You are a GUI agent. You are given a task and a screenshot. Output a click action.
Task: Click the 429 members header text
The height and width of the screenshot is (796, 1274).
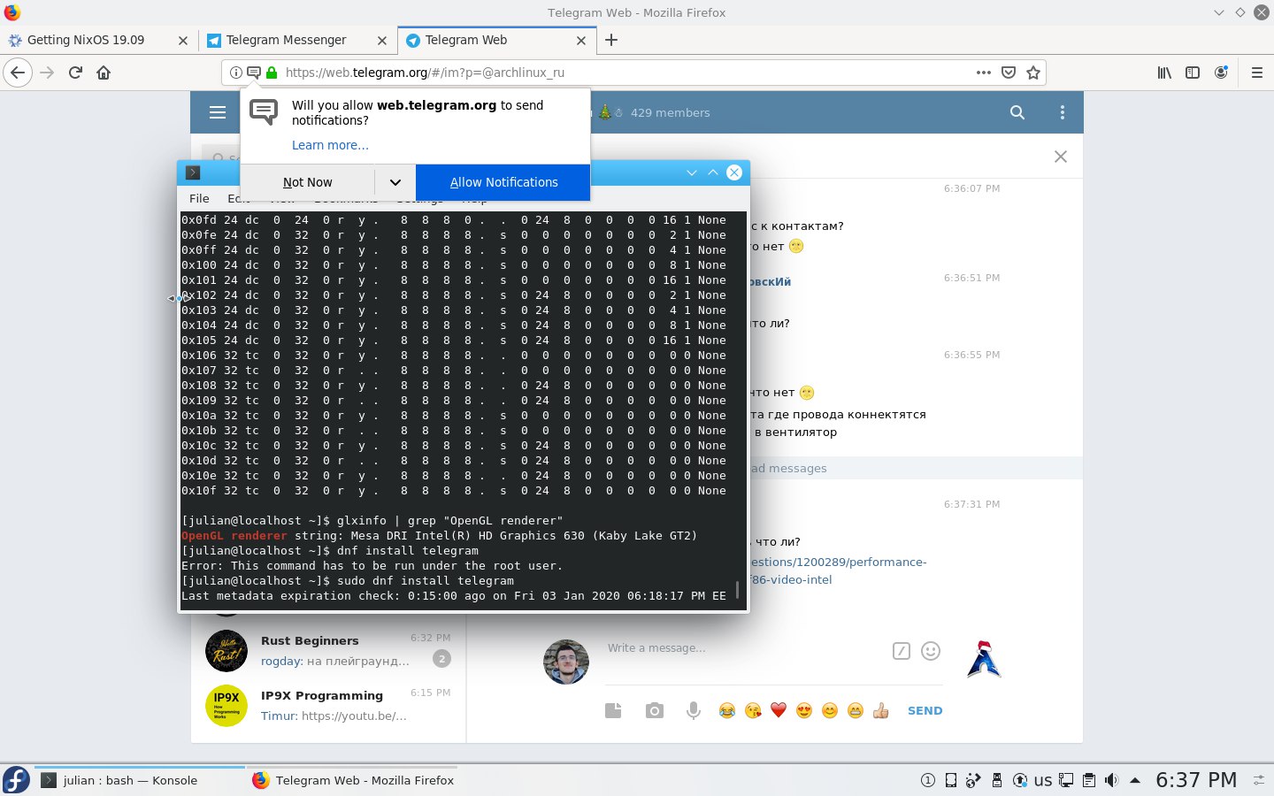tap(670, 112)
